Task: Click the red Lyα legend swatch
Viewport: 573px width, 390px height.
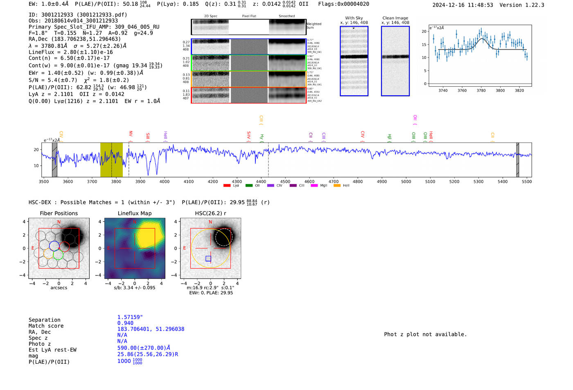Action: pyautogui.click(x=227, y=186)
